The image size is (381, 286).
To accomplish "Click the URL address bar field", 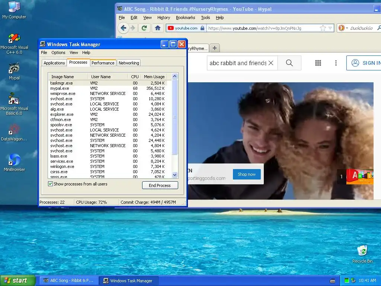I will (263, 28).
